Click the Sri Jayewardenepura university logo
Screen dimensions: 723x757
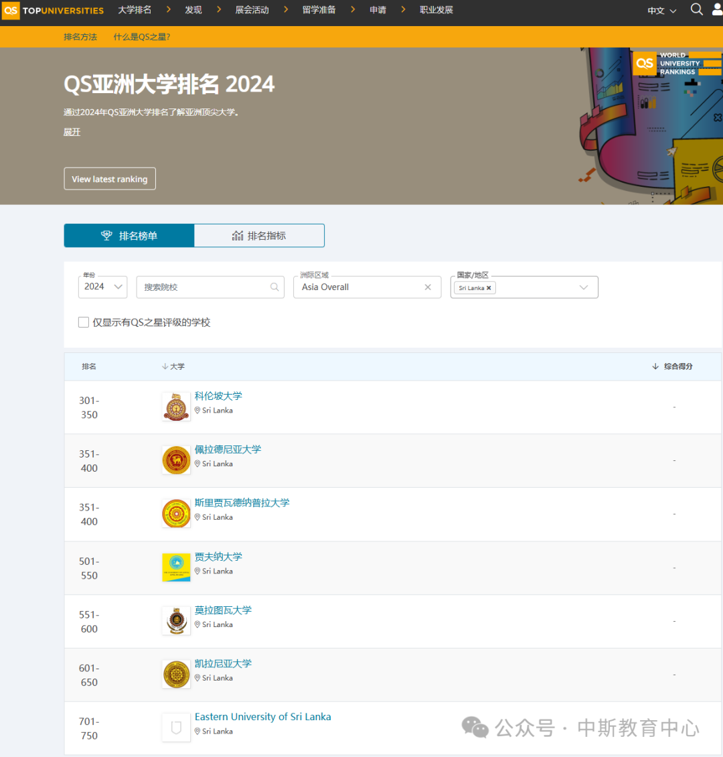176,514
